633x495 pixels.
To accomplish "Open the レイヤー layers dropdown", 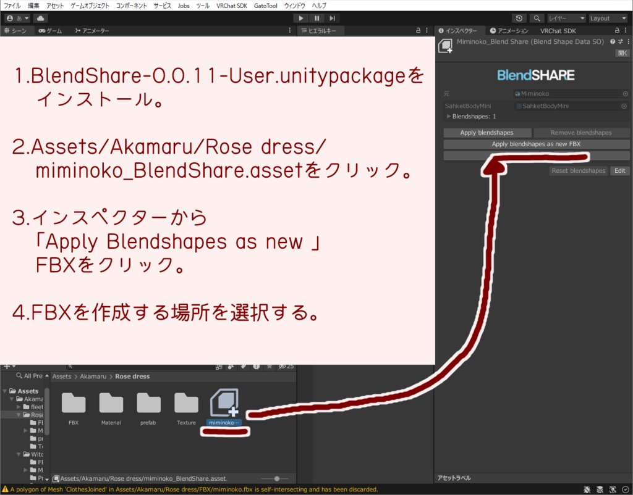I will point(566,18).
